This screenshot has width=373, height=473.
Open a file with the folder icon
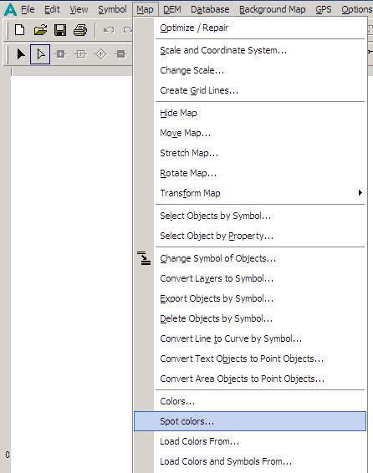[x=40, y=30]
